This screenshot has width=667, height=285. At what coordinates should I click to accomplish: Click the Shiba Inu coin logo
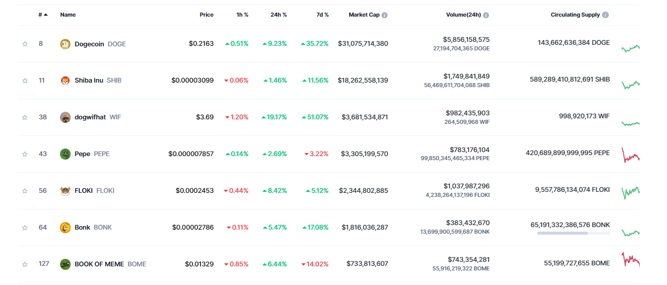pyautogui.click(x=65, y=81)
